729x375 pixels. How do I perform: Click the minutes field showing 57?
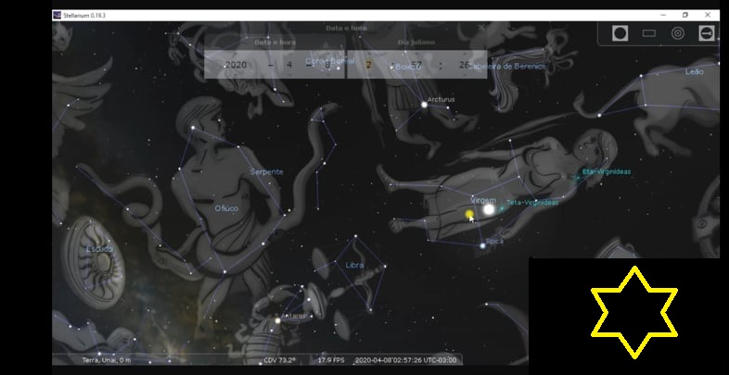(x=416, y=65)
